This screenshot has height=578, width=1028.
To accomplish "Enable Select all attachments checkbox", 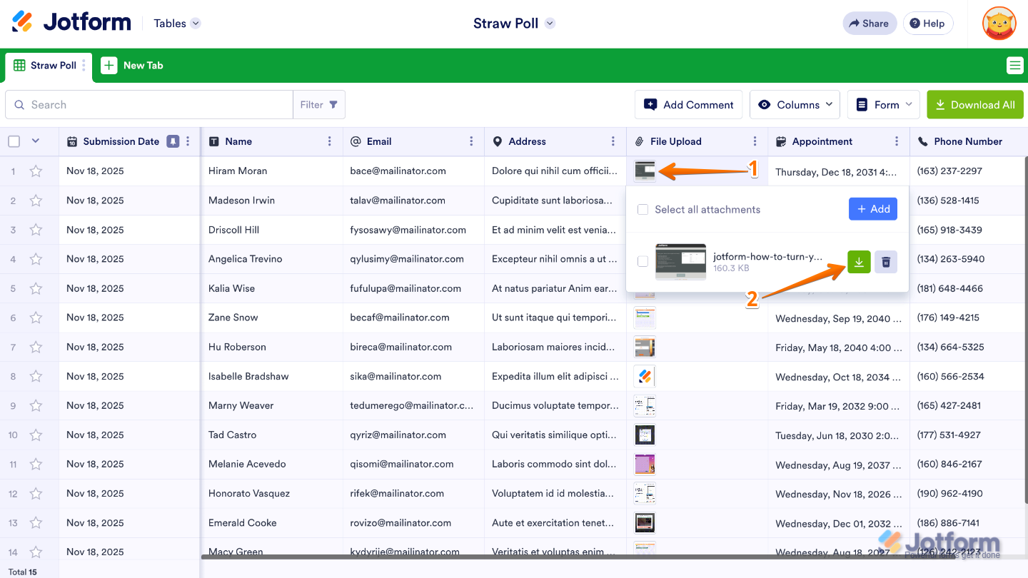I will tap(642, 209).
